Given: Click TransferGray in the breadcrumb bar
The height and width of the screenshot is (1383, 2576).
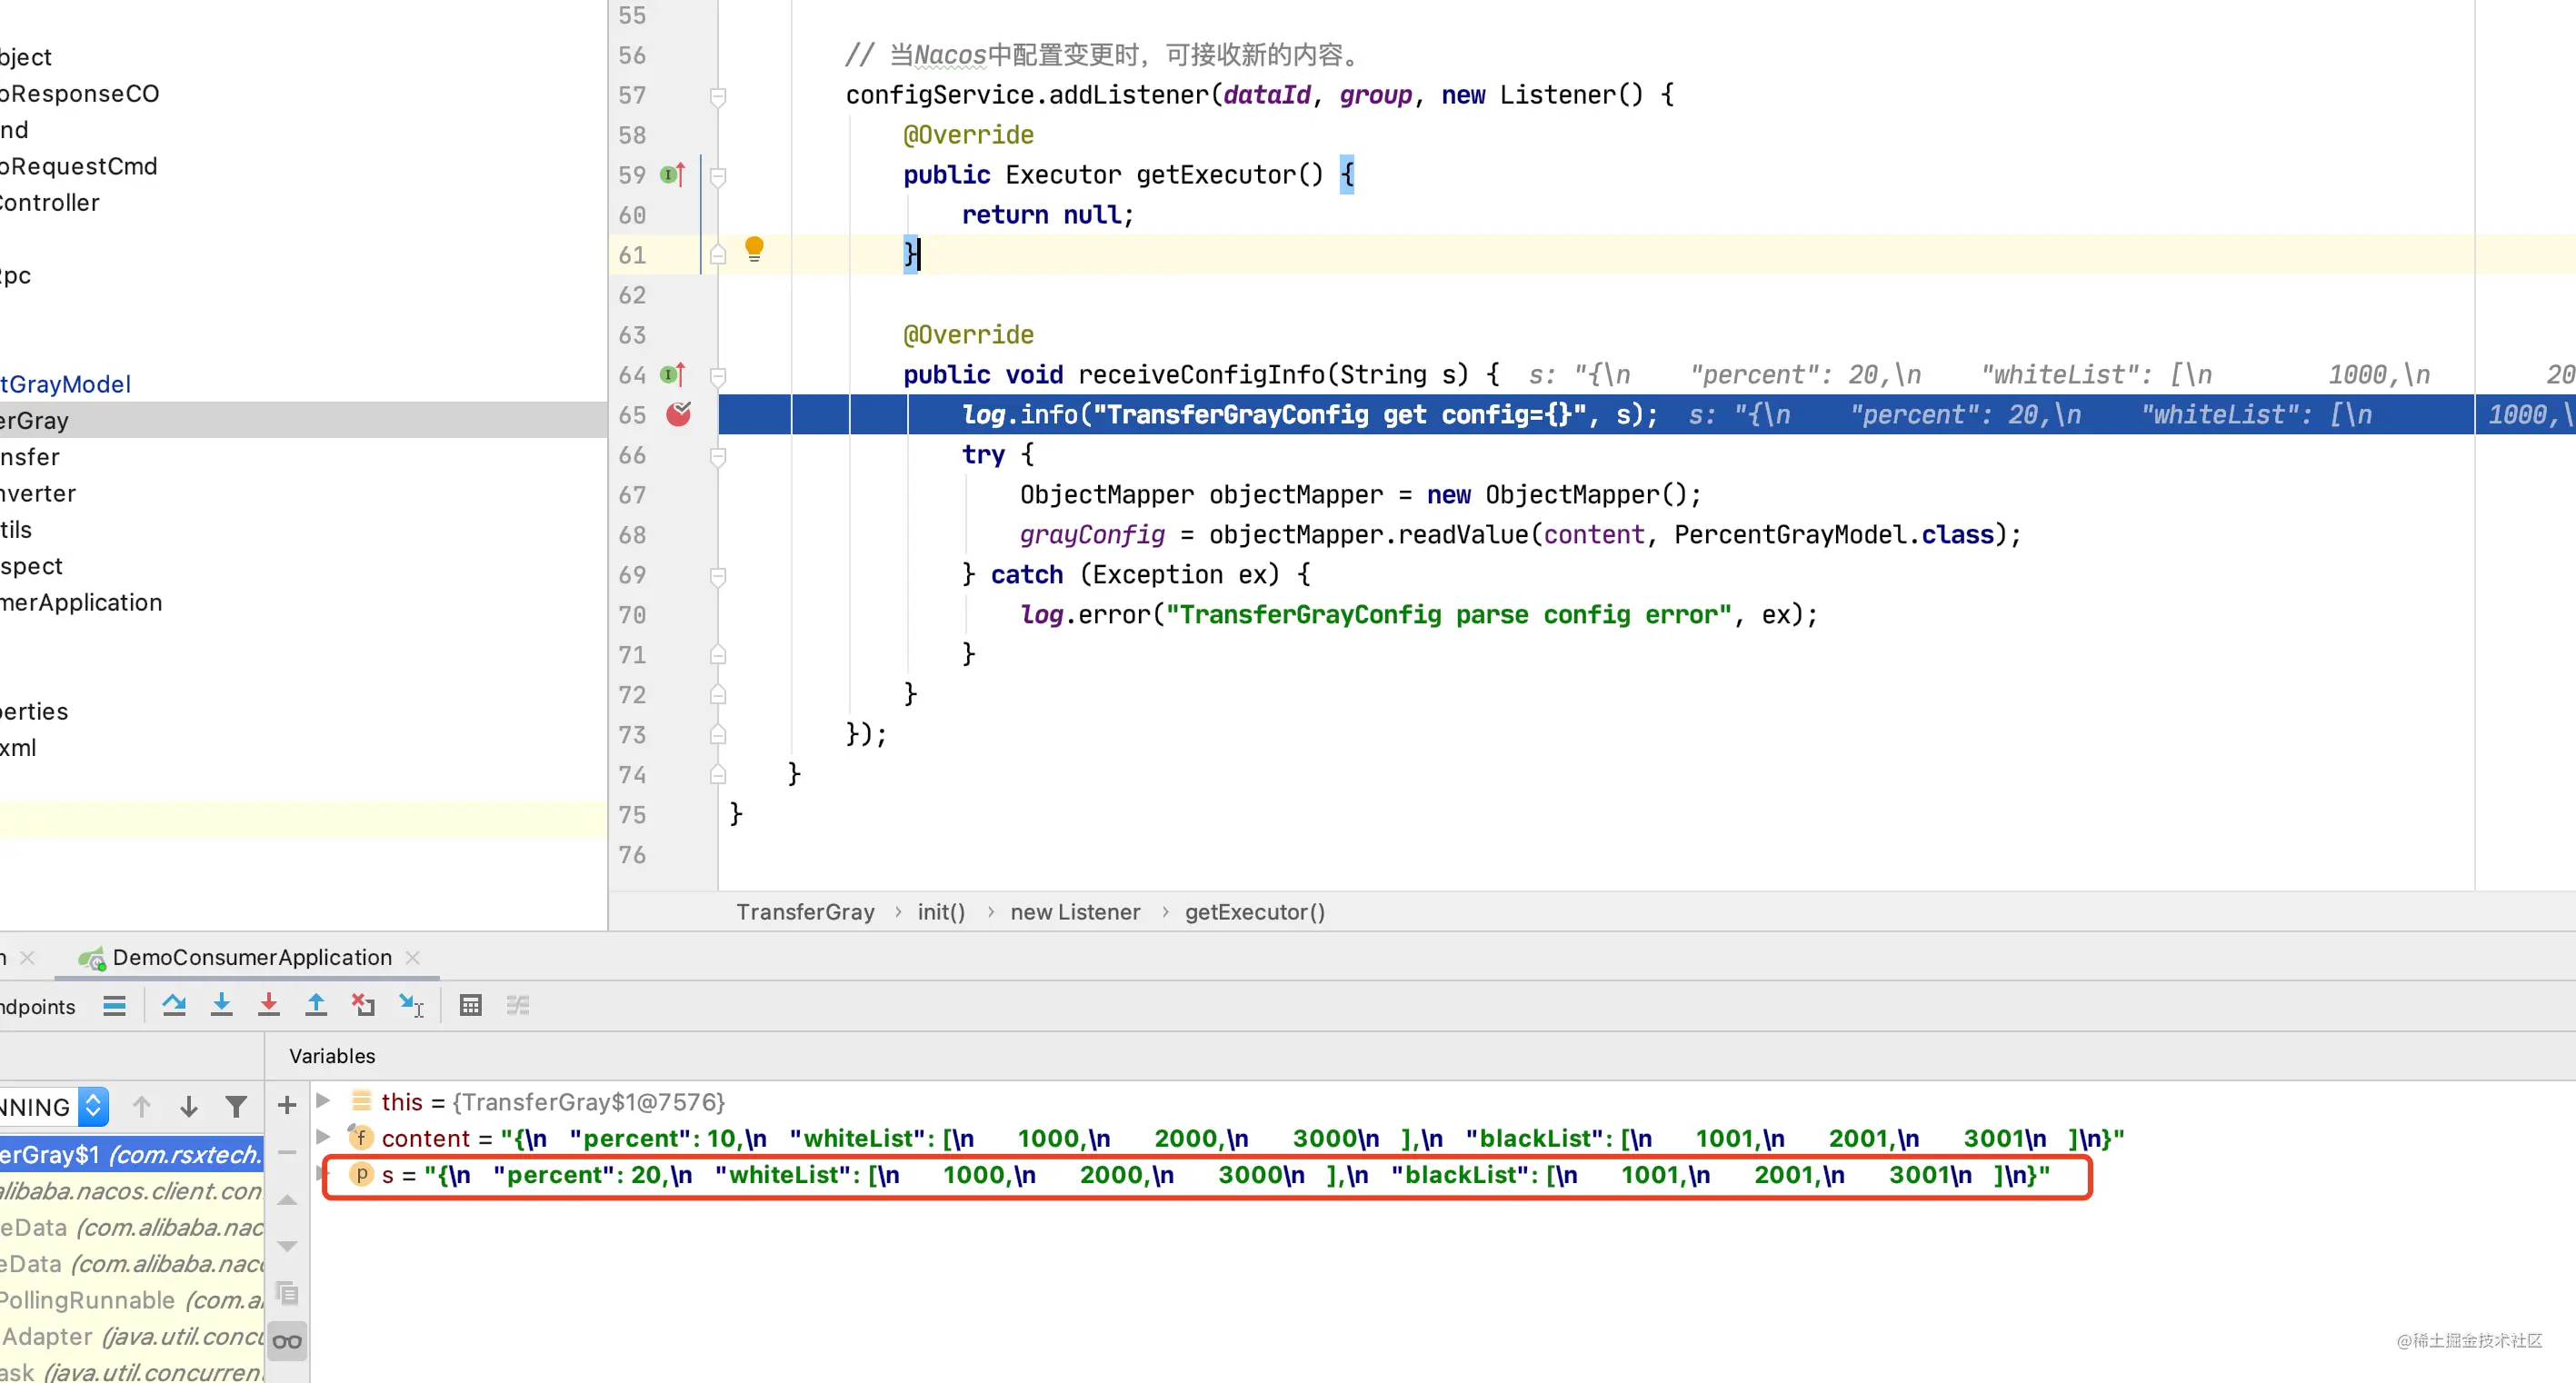Looking at the screenshot, I should pos(805,912).
